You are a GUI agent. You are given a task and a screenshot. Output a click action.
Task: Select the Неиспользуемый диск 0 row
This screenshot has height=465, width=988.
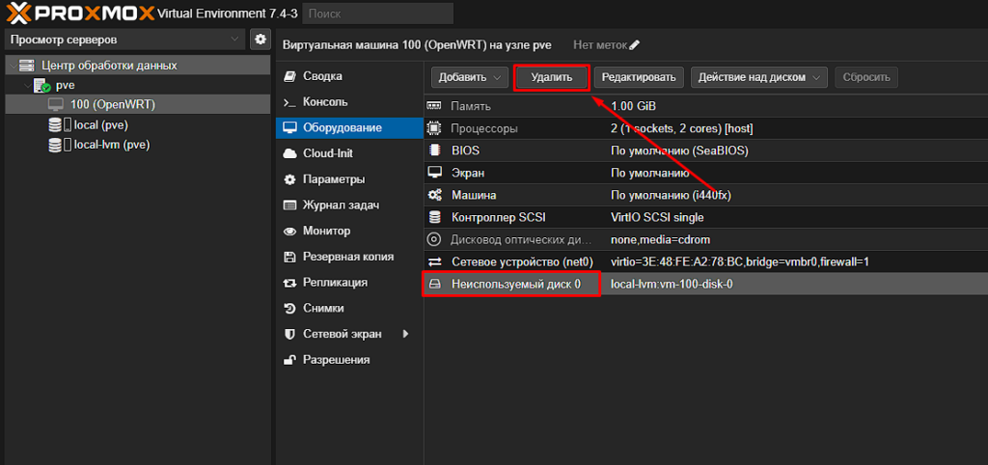pyautogui.click(x=705, y=285)
